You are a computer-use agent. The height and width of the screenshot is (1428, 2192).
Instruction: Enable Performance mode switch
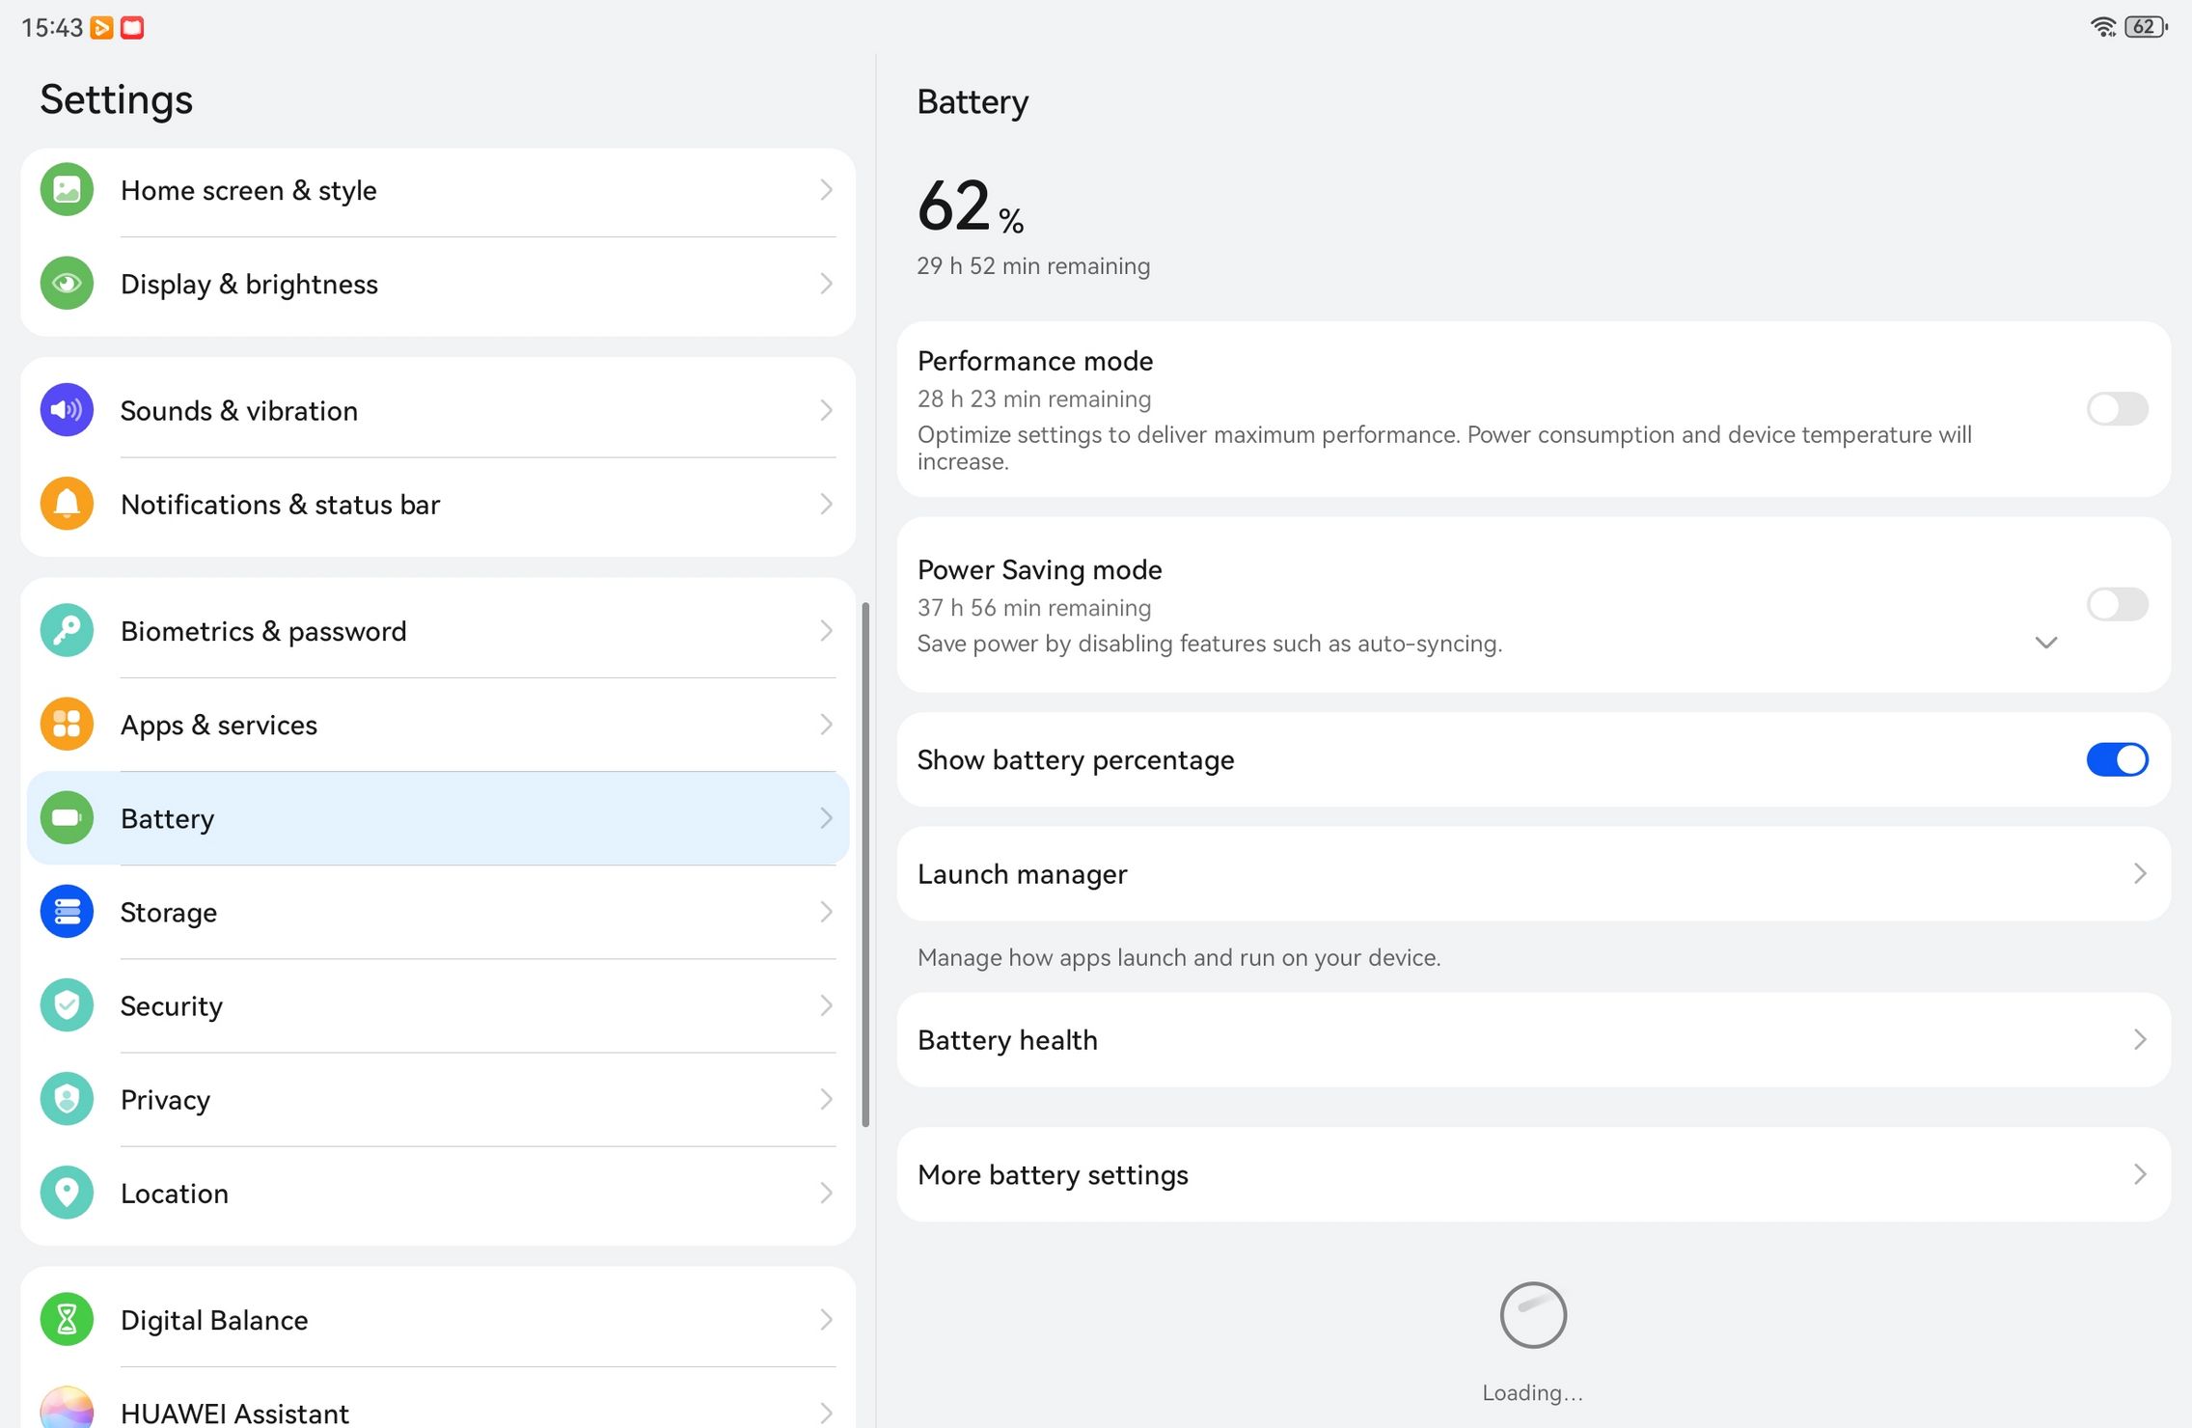tap(2117, 409)
